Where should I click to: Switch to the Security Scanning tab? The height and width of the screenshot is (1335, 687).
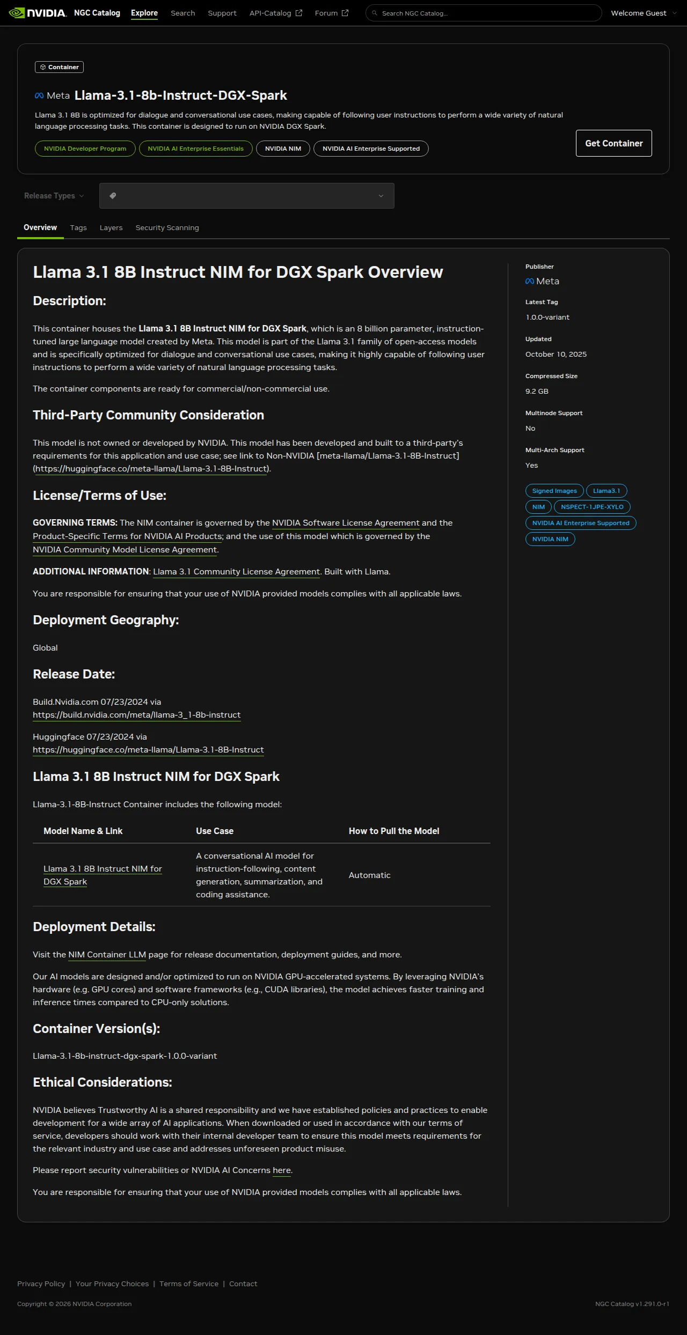[x=167, y=227]
